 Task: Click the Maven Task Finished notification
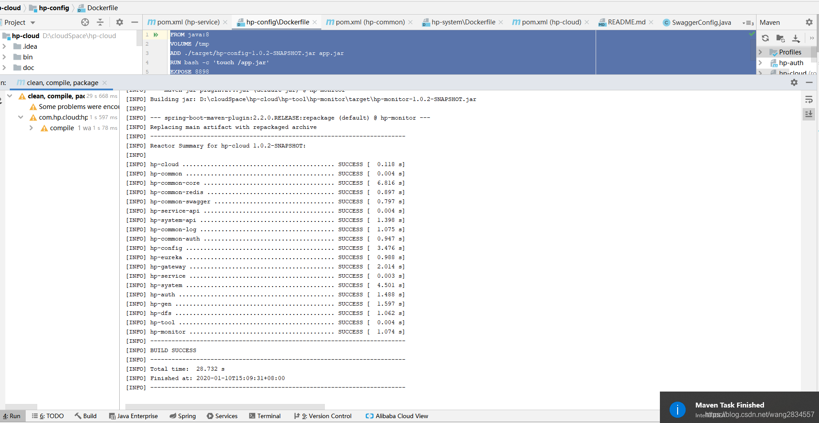(x=739, y=407)
